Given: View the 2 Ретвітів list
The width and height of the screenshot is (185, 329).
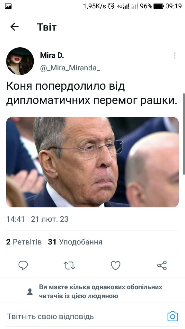Looking at the screenshot, I should [24, 242].
